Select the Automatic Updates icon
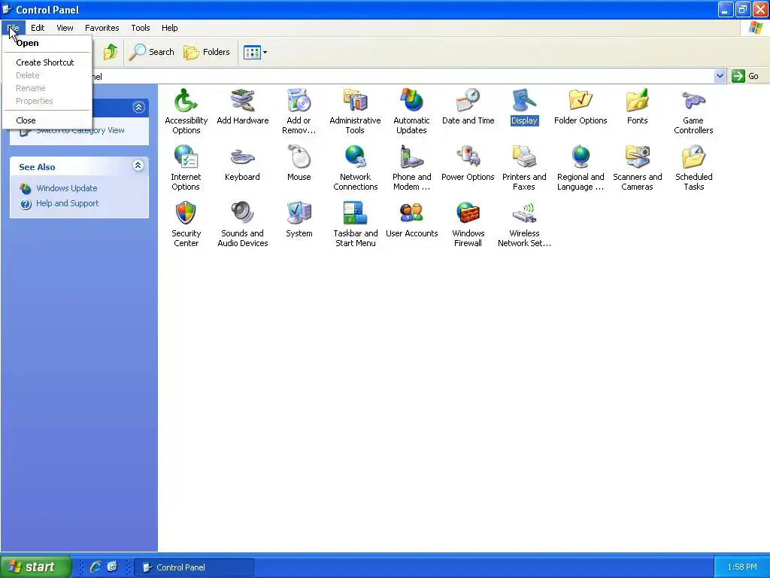 tap(411, 111)
